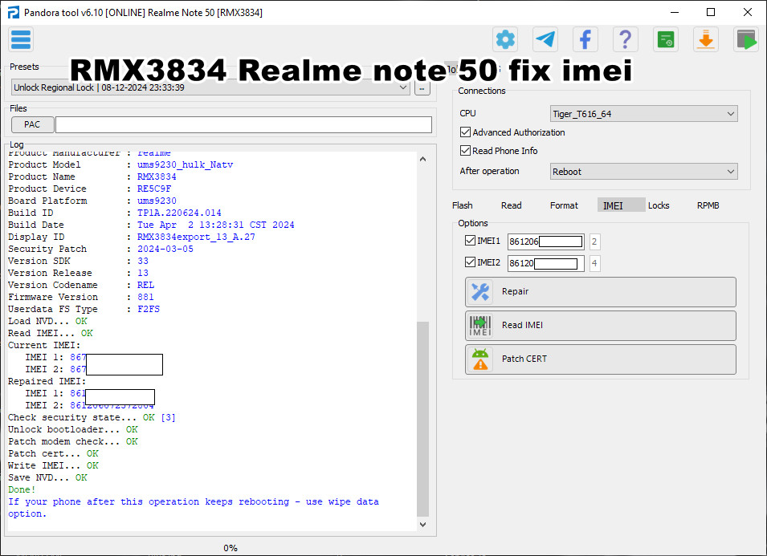Select the Locks tab
Screen dimensions: 767x556
tap(659, 205)
